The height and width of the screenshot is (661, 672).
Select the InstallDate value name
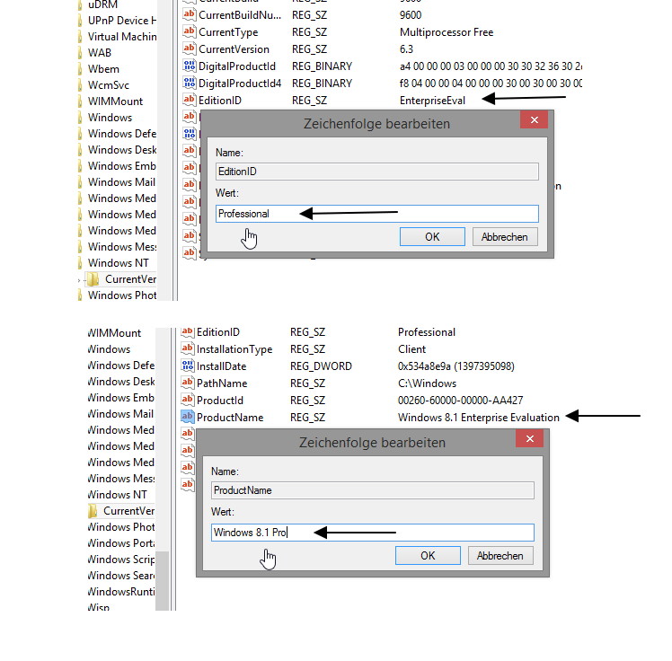click(x=222, y=366)
